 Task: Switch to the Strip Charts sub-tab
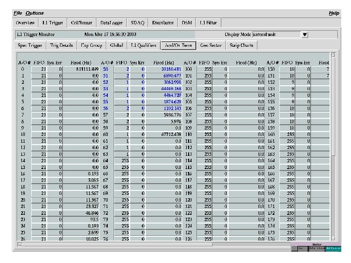241,45
